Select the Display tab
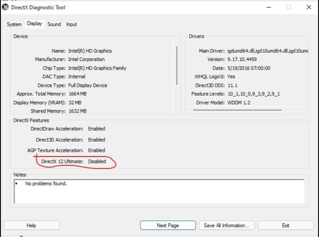 34,24
